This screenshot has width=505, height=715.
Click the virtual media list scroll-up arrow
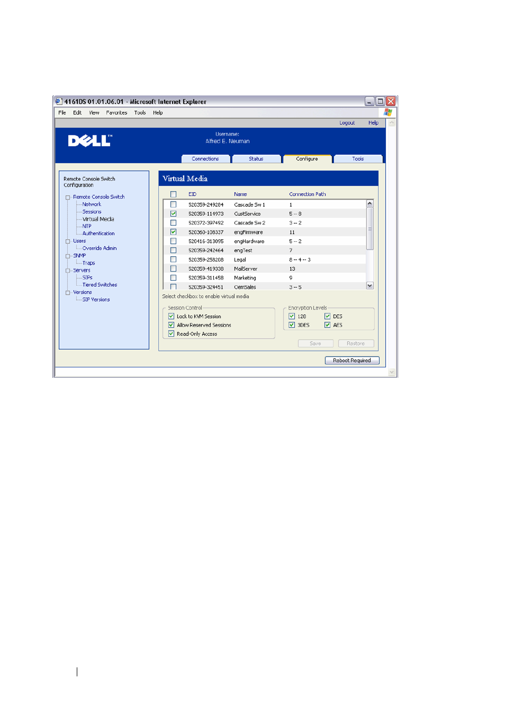(370, 203)
